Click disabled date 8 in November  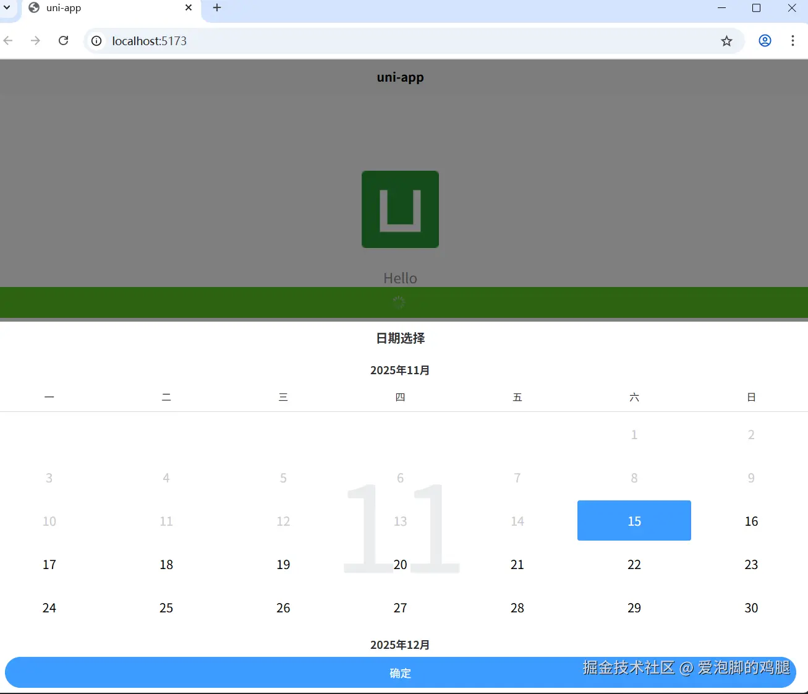[x=634, y=478]
